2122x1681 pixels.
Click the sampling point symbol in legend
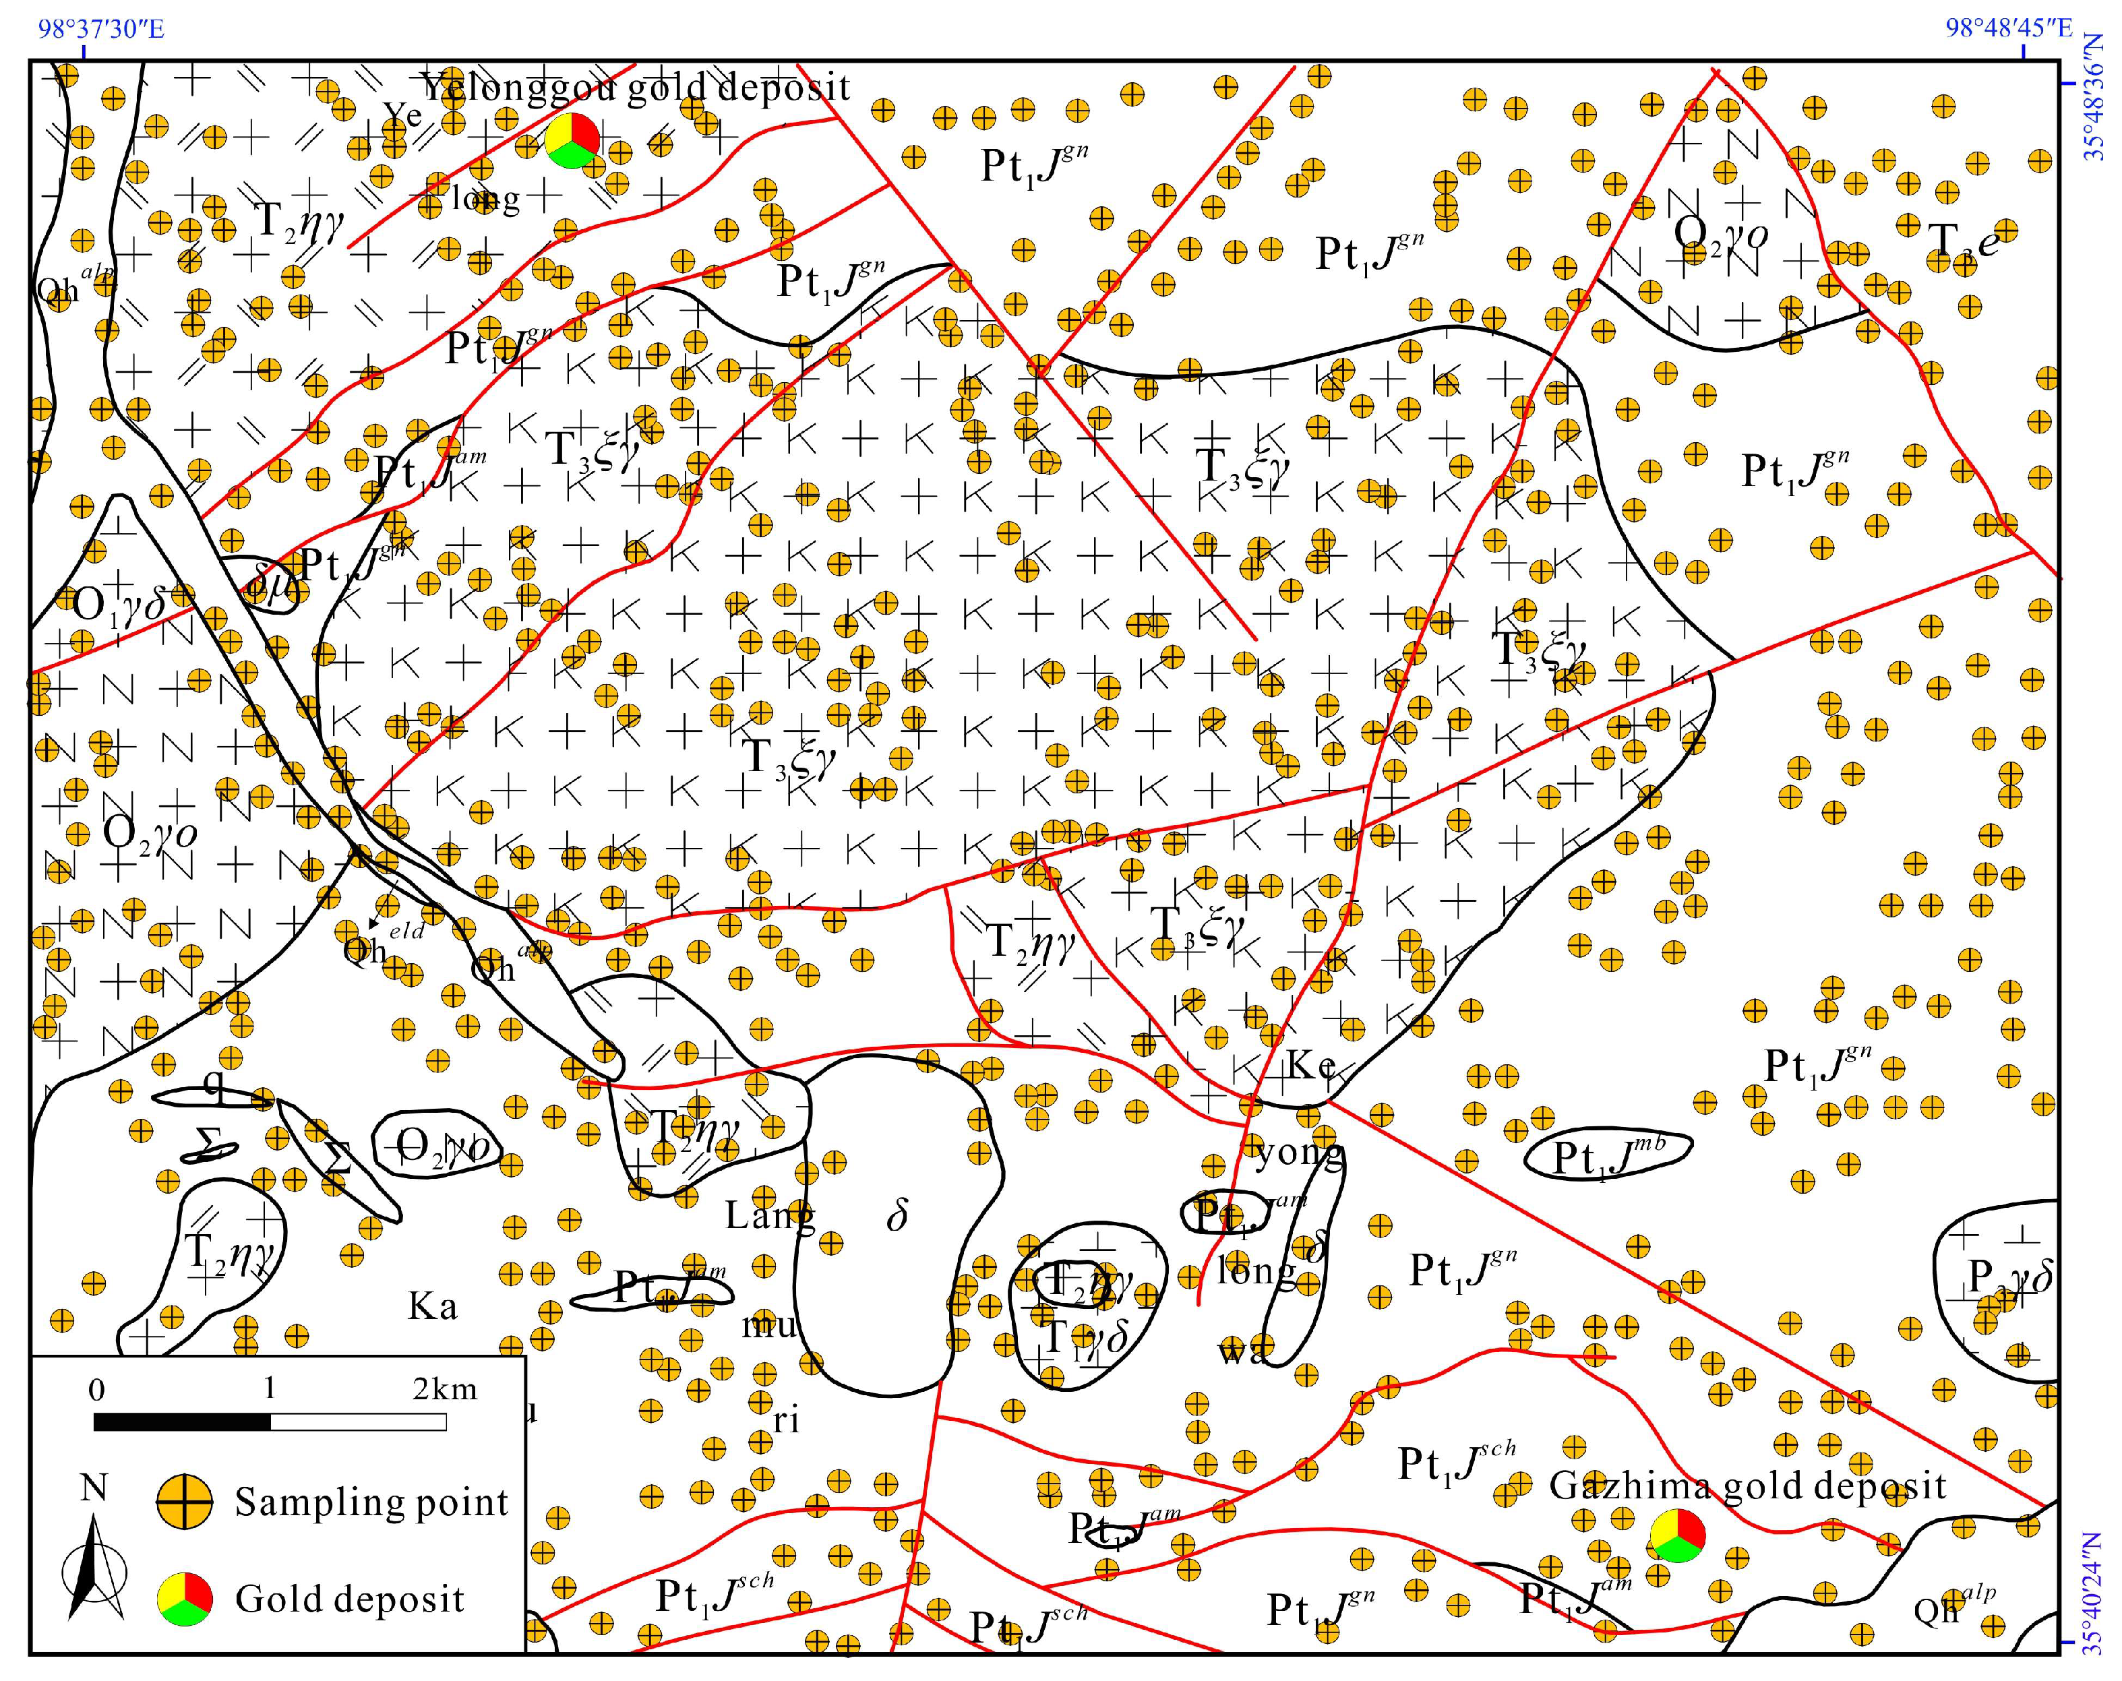(x=184, y=1502)
